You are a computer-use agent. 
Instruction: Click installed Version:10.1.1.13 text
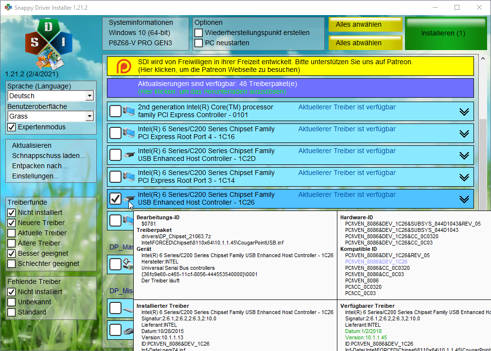pyautogui.click(x=162, y=337)
